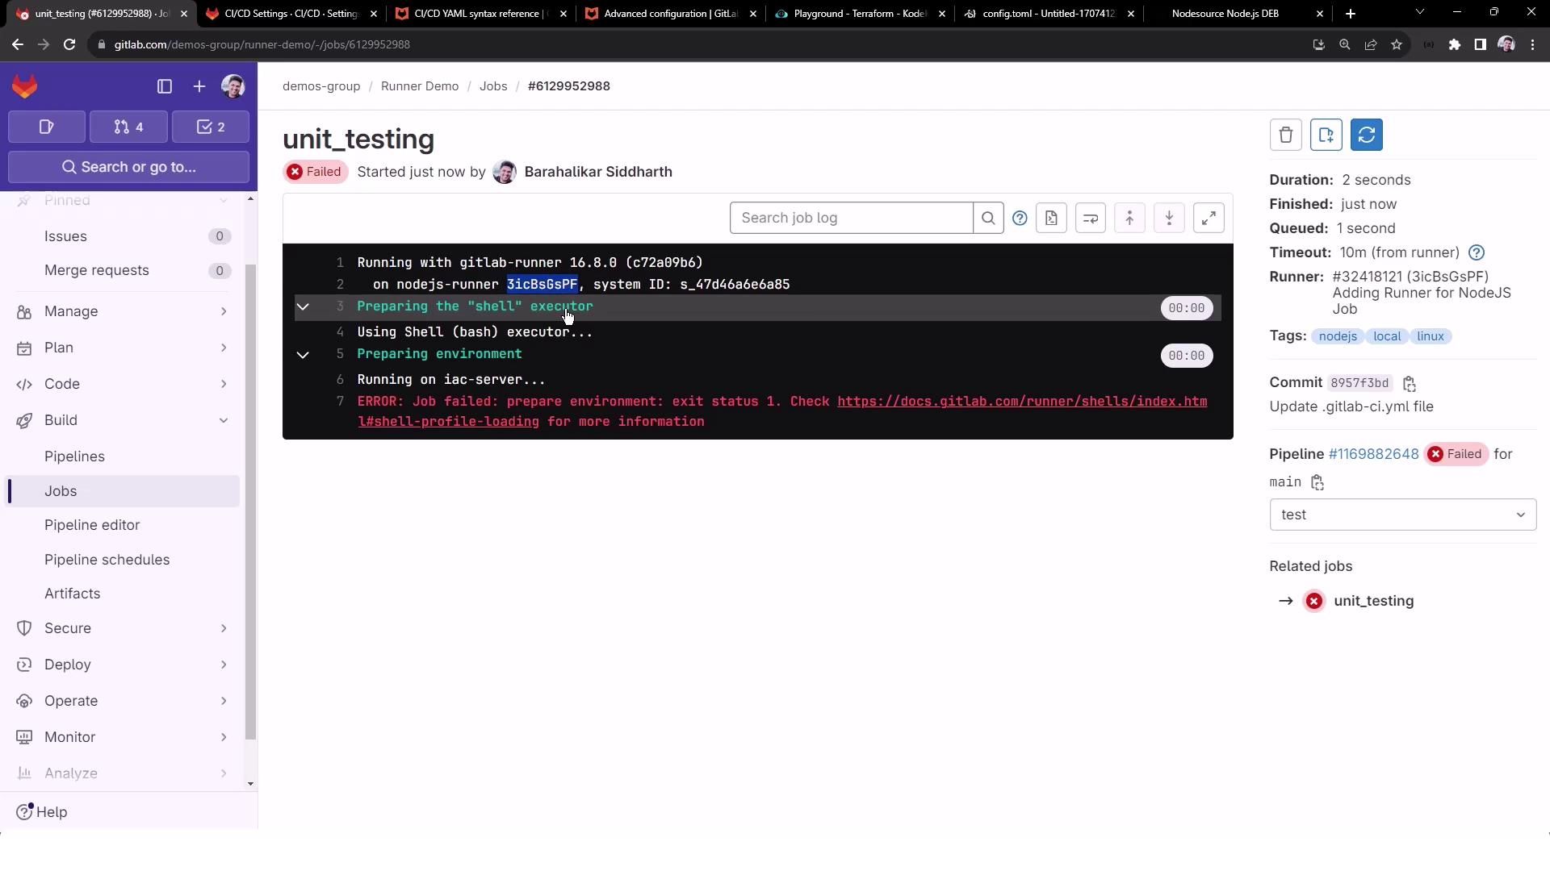1550x871 pixels.
Task: Toggle the log line wrapping icon
Action: (1090, 218)
